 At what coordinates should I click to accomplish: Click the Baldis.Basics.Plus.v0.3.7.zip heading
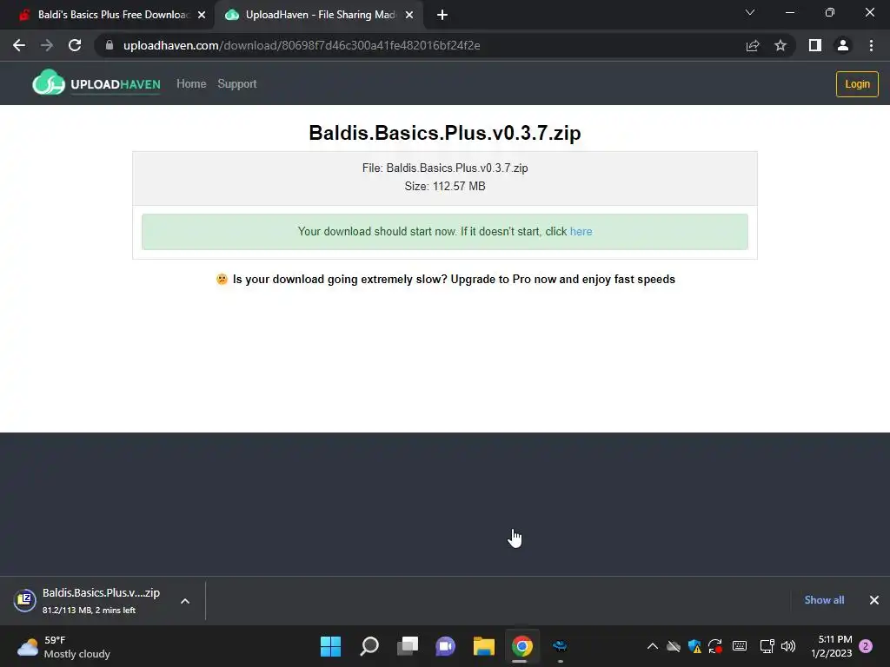tap(445, 133)
